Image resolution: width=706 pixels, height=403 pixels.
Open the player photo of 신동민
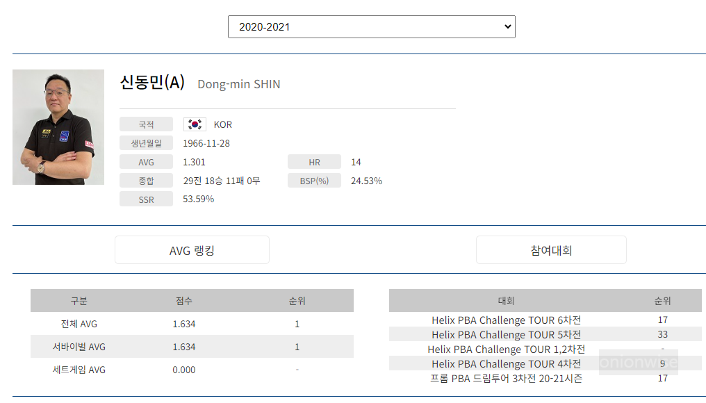point(58,127)
